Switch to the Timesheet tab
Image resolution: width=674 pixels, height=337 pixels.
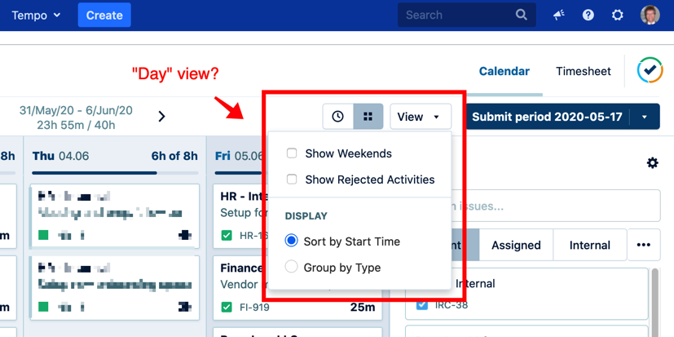pos(583,71)
